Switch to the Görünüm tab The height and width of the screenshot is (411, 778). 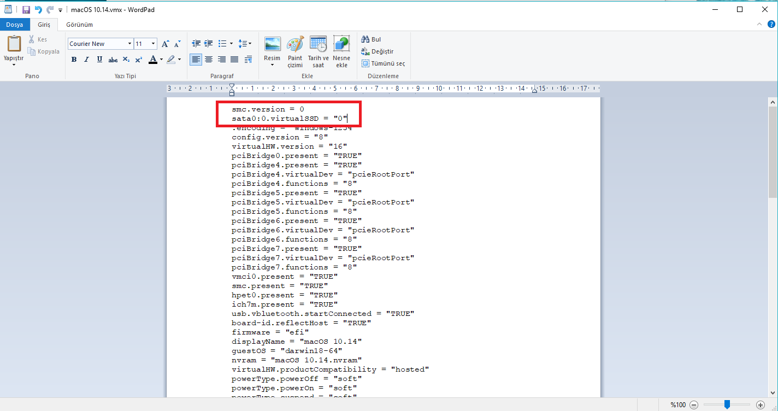coord(79,25)
